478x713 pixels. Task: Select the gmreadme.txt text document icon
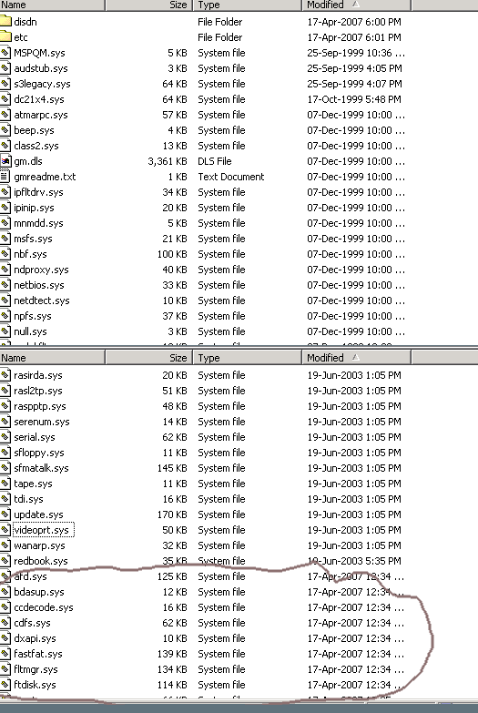tap(5, 177)
